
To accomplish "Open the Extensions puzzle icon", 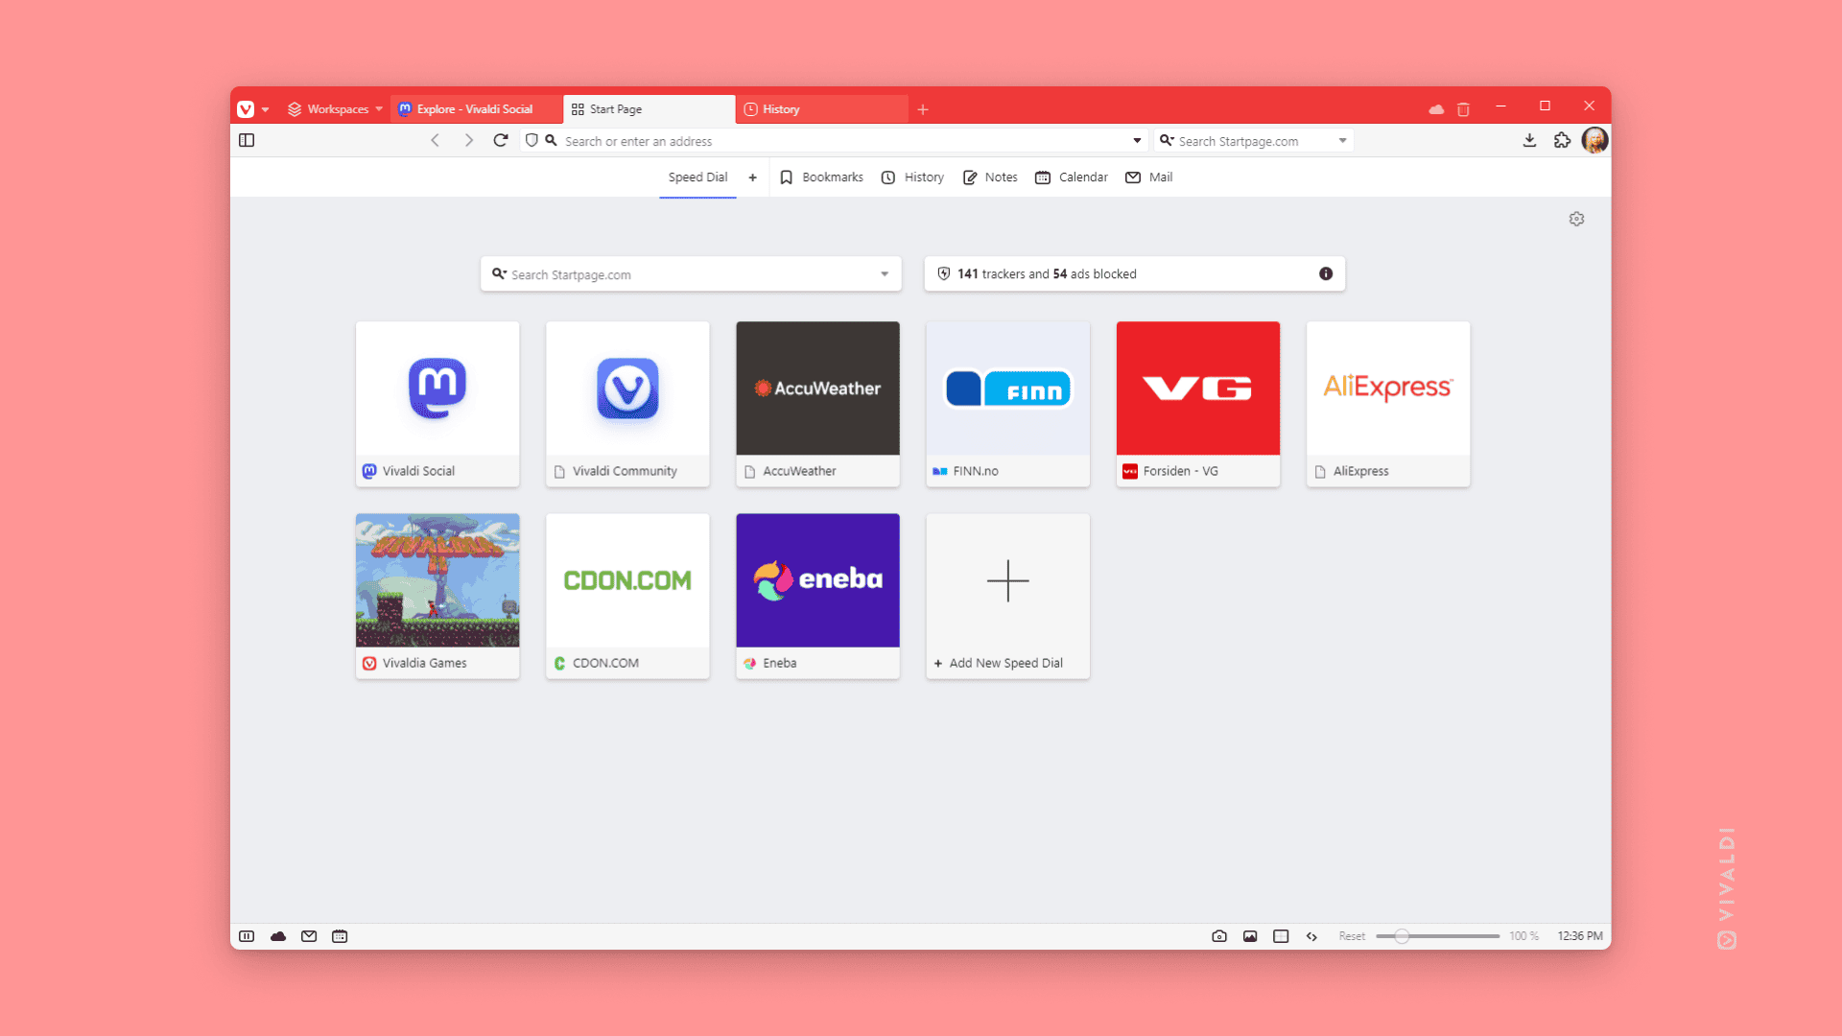I will (1562, 140).
